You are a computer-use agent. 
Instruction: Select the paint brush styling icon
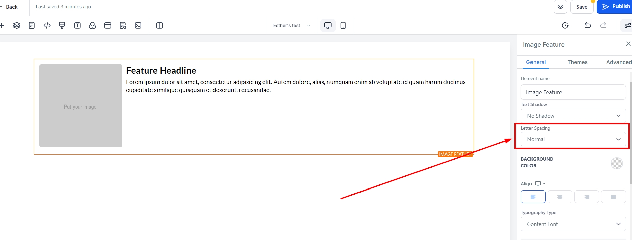pos(62,25)
